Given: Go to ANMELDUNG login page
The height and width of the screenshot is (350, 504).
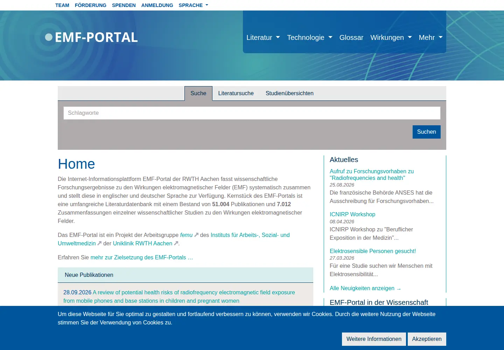Looking at the screenshot, I should point(157,5).
